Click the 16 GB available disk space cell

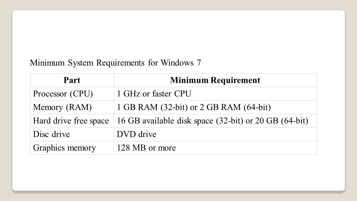tap(215, 121)
